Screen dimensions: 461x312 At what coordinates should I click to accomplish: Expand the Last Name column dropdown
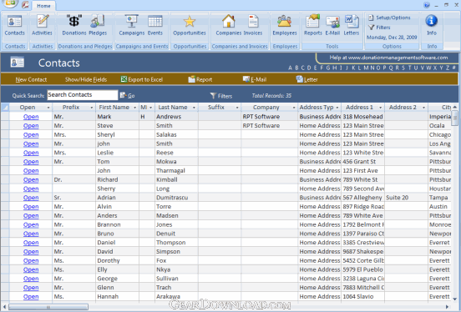[194, 108]
